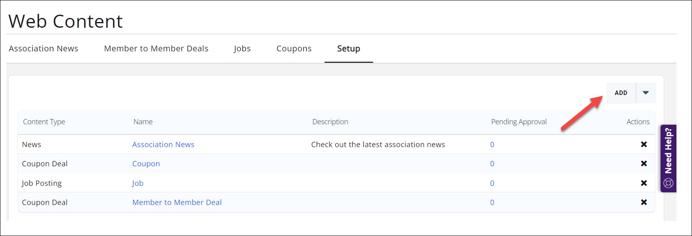Select the Setup tab

(348, 49)
